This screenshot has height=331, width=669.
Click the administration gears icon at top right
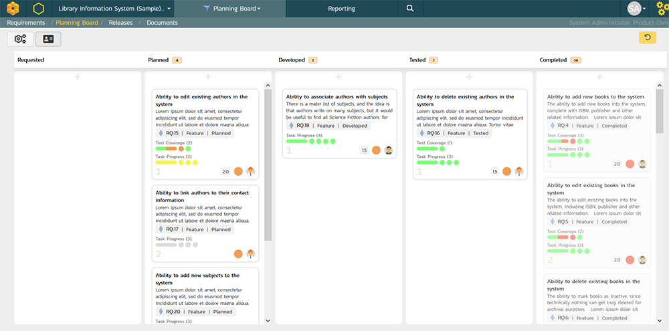(661, 9)
